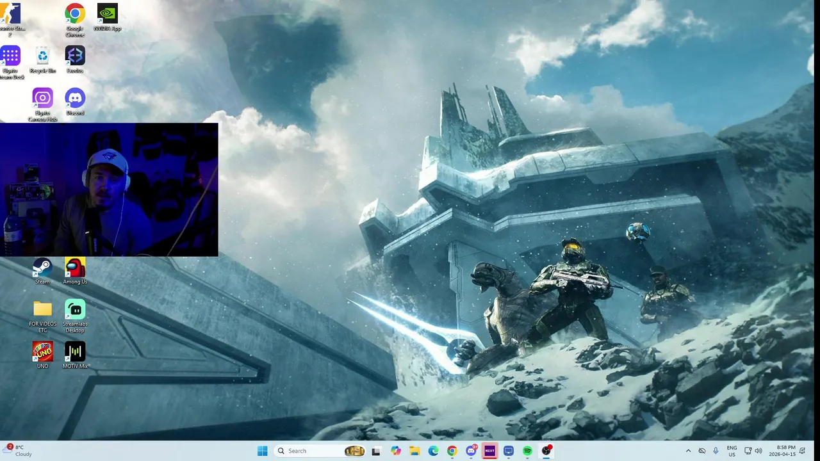
Task: Open the OBS-style recorder taskbar icon
Action: [x=546, y=451]
